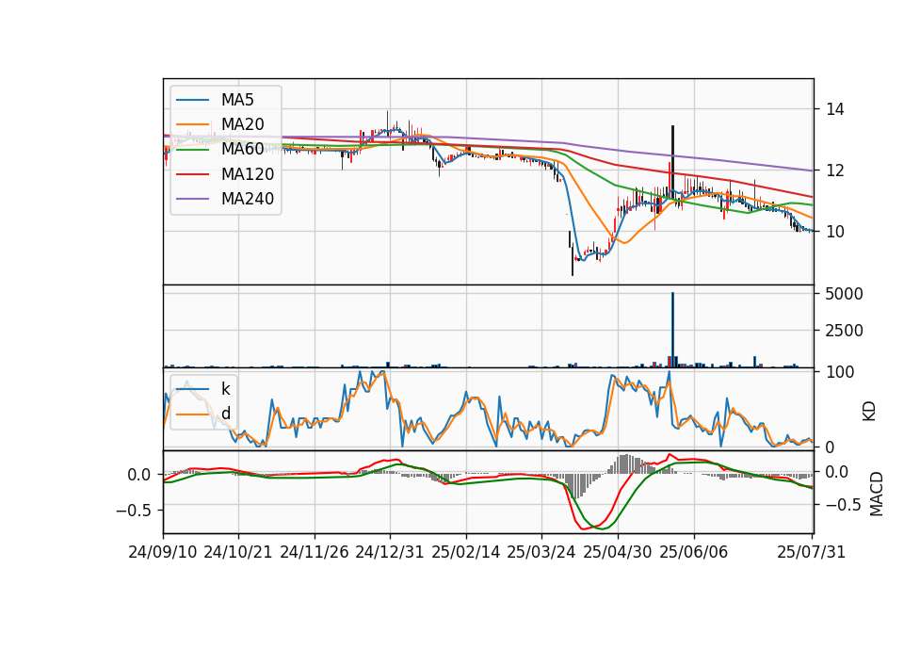Click the purple MA240 legend line sample
This screenshot has height=650, width=904.
pos(192,199)
